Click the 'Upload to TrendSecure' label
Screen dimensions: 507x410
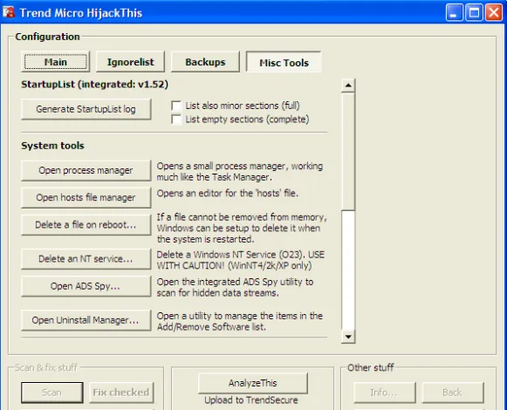251,400
